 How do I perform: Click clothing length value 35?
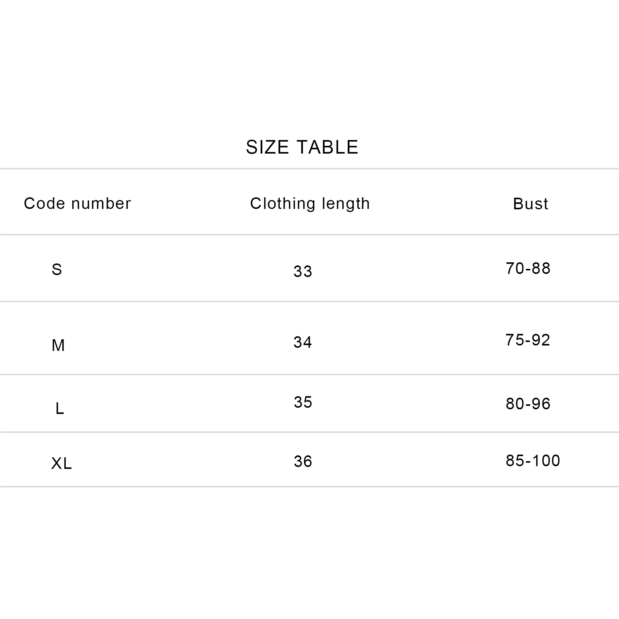pos(303,402)
